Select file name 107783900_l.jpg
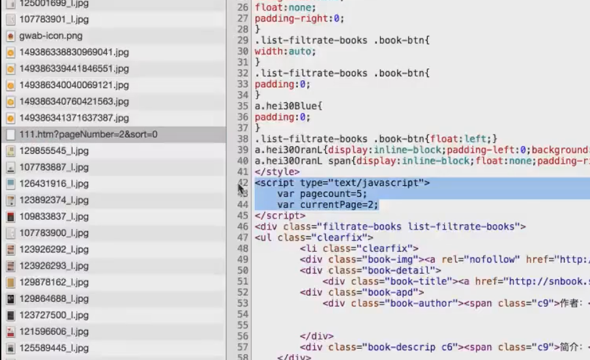The image size is (590, 360). pos(54,233)
